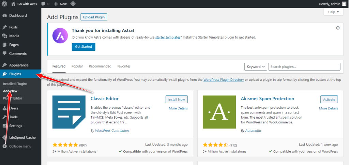
Task: Click the Dashboard gauge icon
Action: (4, 16)
